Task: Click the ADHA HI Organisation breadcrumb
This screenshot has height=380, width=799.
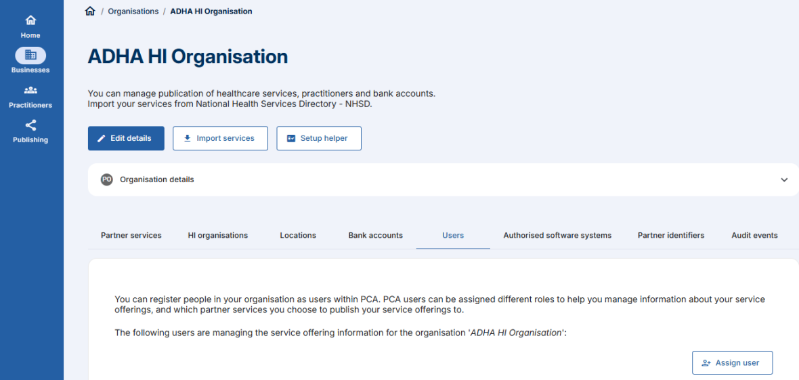Action: pos(211,12)
